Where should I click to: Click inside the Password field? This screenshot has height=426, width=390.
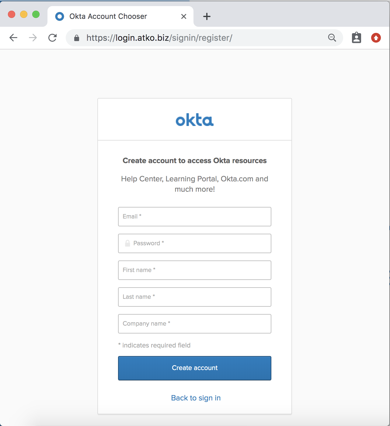[x=195, y=243]
